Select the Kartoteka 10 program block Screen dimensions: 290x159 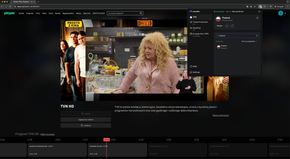point(118,150)
